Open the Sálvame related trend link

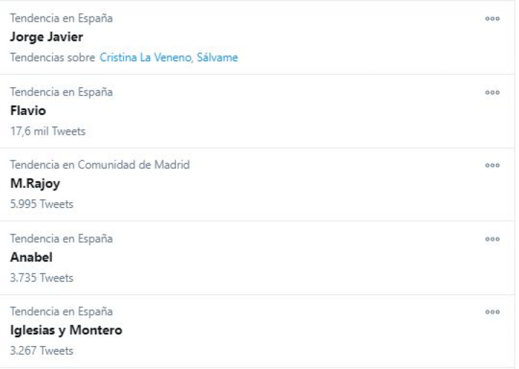(217, 58)
